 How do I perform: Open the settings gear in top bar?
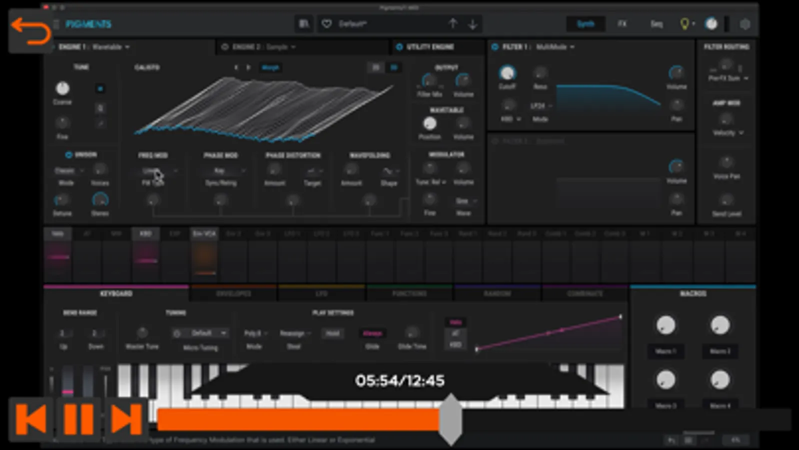[x=745, y=24]
